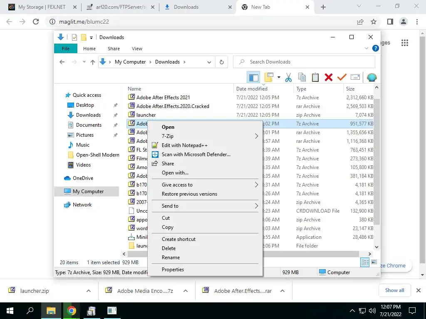Click the red X Delete toolbar icon
The image size is (426, 319).
tap(329, 78)
